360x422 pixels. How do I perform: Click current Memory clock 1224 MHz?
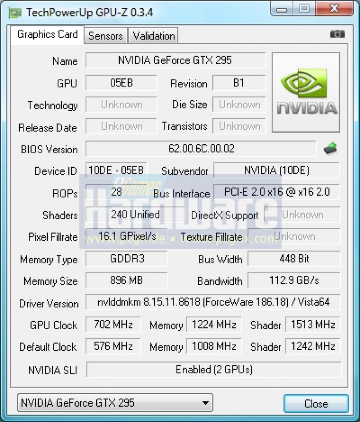pyautogui.click(x=214, y=324)
